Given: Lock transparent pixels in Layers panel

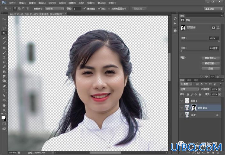Looking at the screenshot, I should coord(188,94).
